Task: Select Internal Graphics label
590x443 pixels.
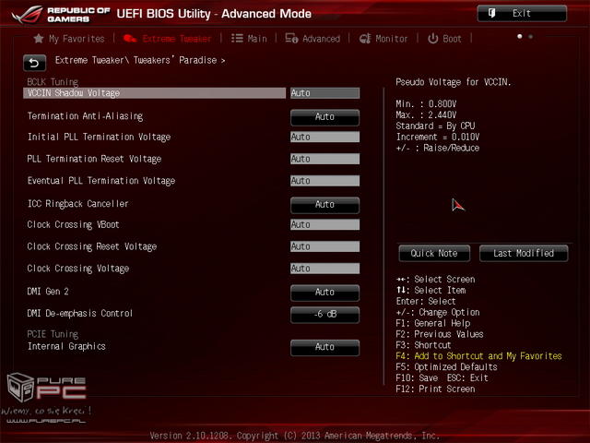Action: click(66, 346)
